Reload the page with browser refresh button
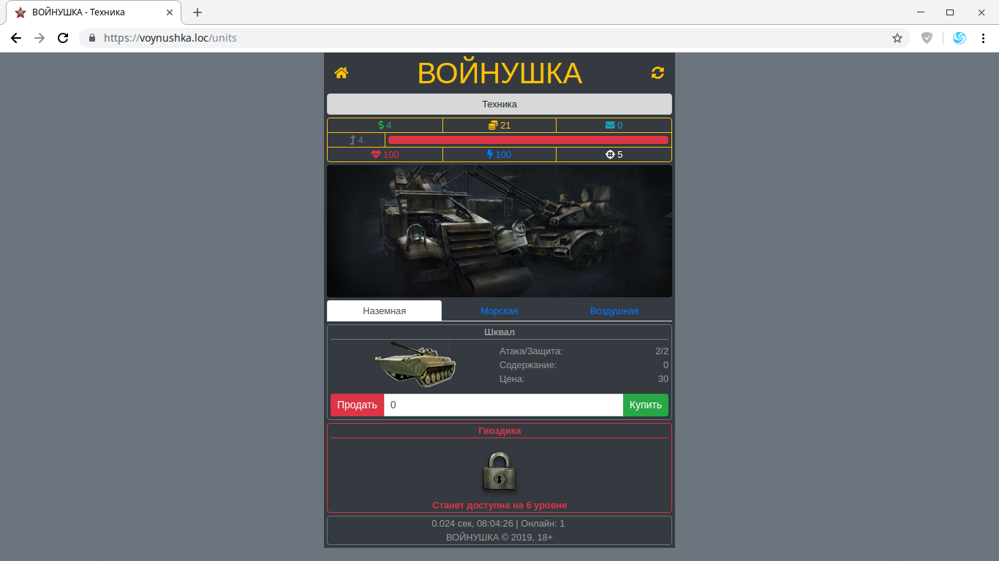999x561 pixels. [x=63, y=38]
